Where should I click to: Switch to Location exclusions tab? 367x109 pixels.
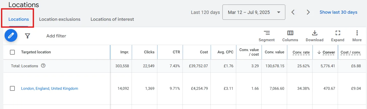[60, 19]
